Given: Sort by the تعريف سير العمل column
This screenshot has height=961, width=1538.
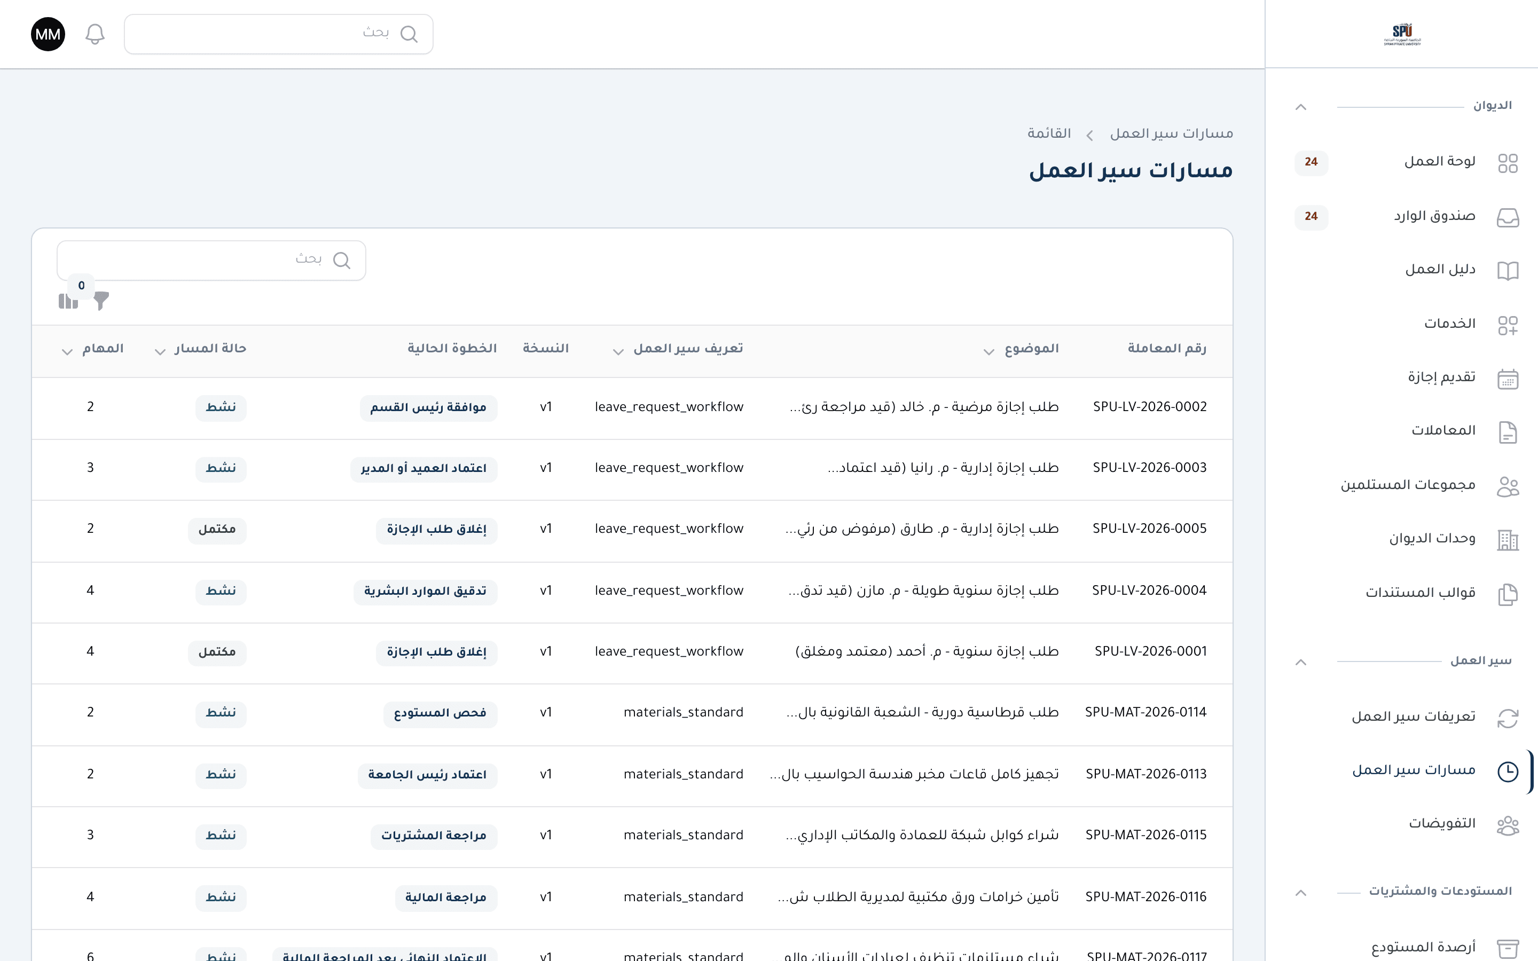Looking at the screenshot, I should tap(678, 349).
